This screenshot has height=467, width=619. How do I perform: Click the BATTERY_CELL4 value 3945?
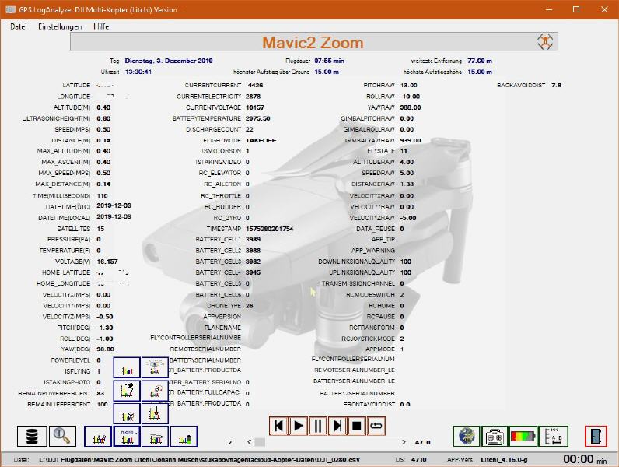point(253,272)
